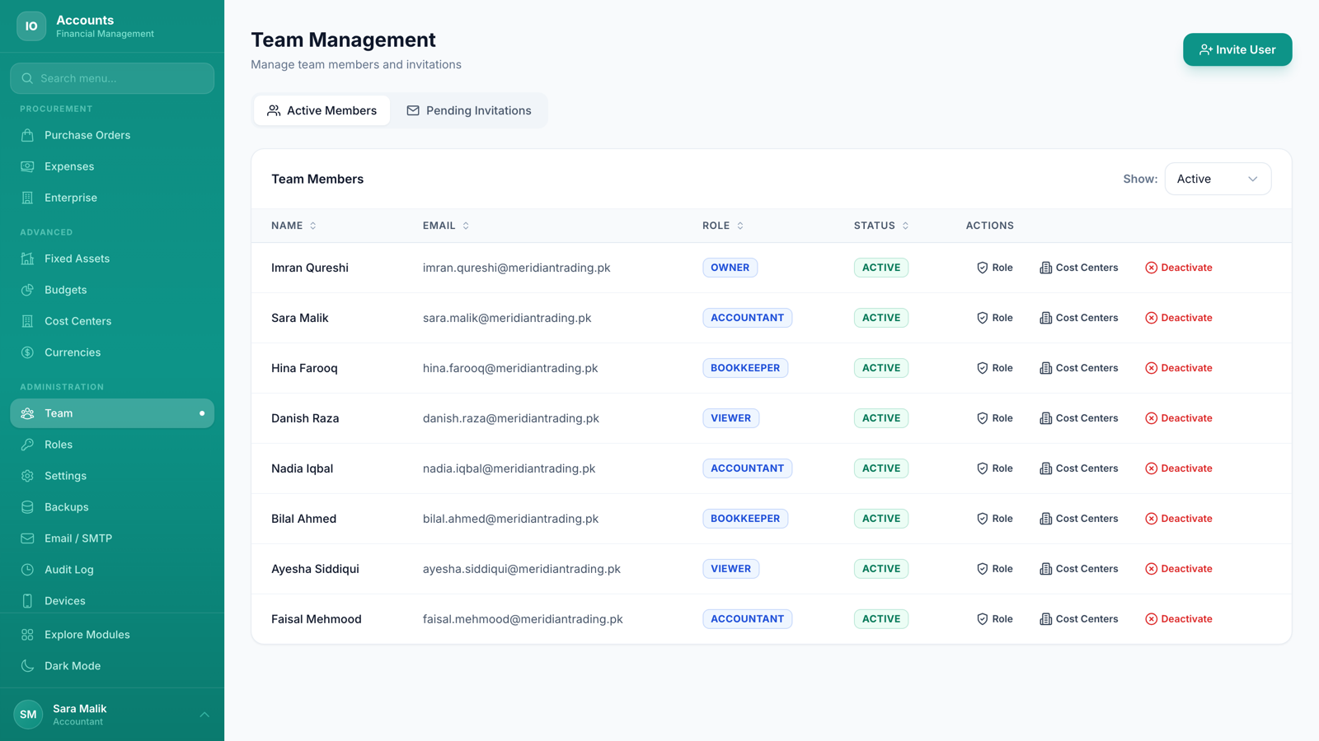Click the name Hina Farooq
This screenshot has height=741, width=1319.
(304, 368)
